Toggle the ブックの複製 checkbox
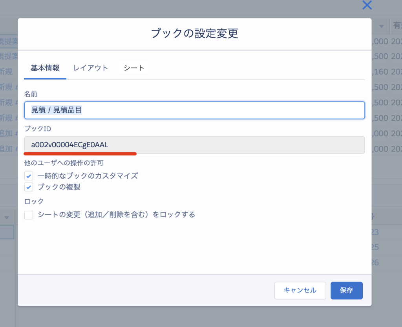Screen dimensions: 402x327 click(x=29, y=187)
